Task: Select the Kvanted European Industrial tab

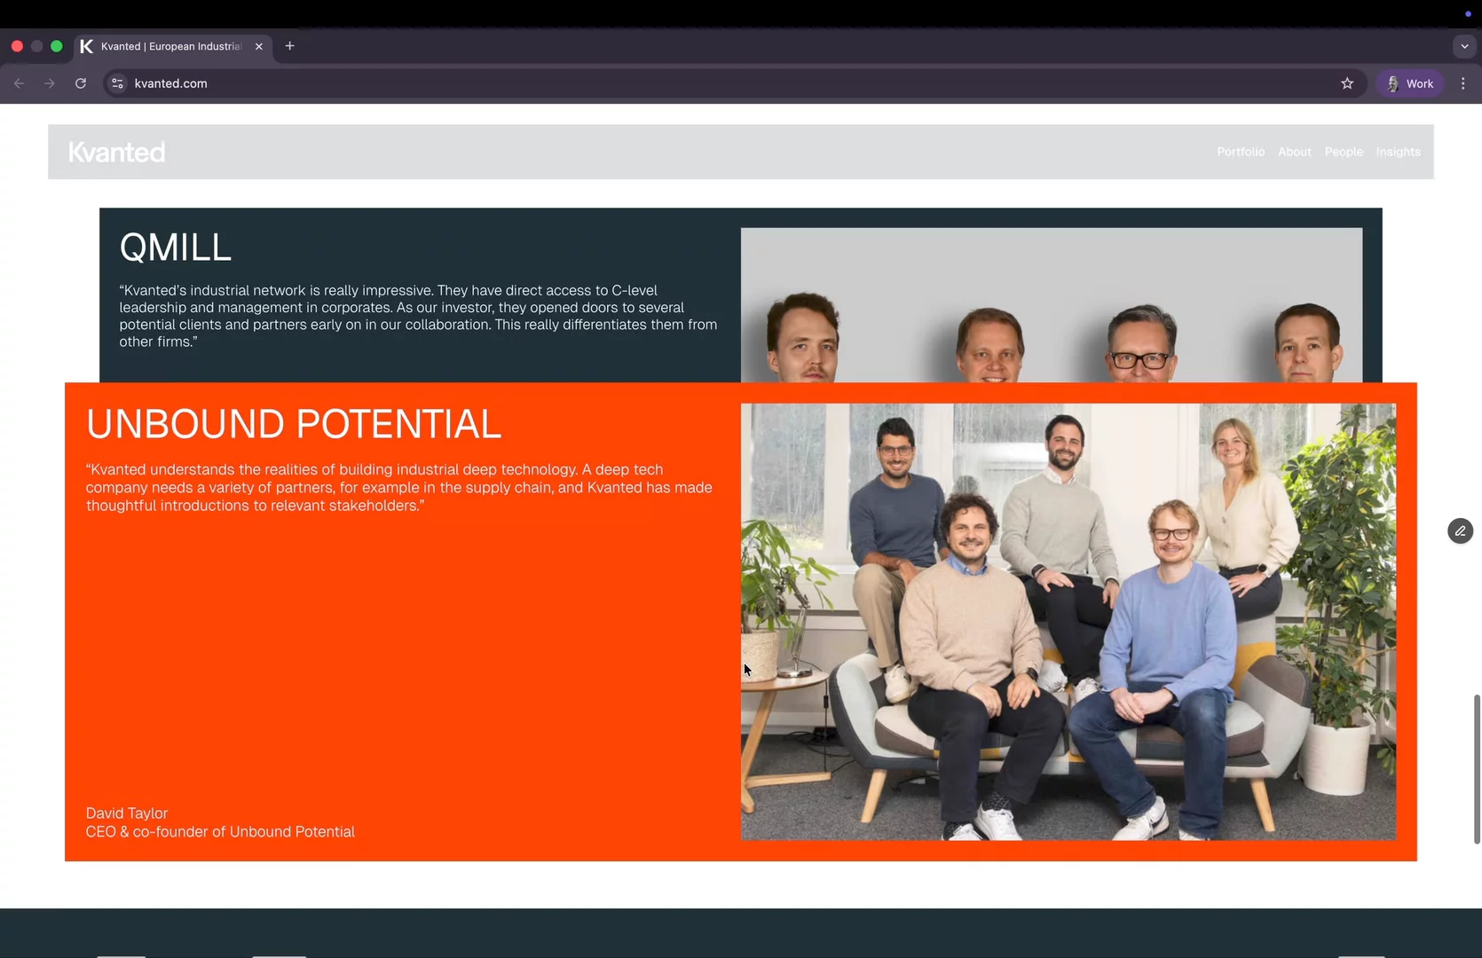Action: click(x=173, y=46)
